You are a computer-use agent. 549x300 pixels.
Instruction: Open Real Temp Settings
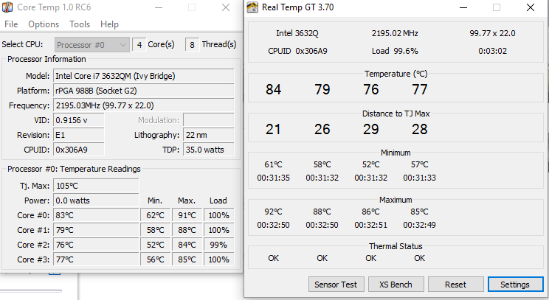(515, 285)
